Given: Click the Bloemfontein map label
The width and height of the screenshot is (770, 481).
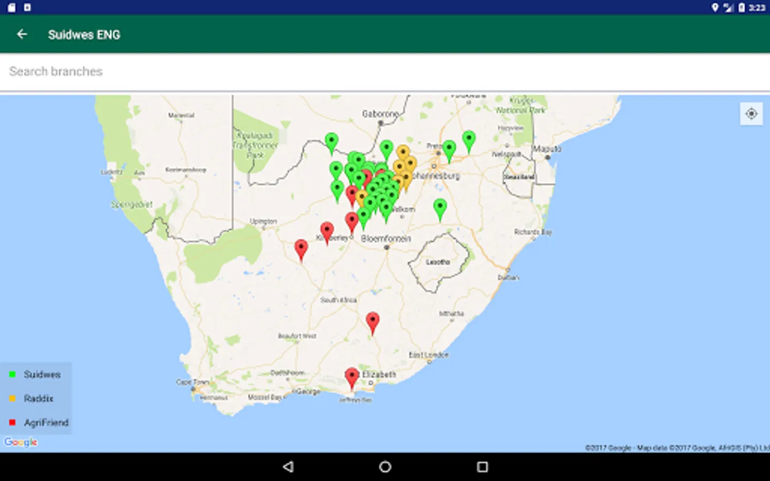Looking at the screenshot, I should tap(386, 238).
